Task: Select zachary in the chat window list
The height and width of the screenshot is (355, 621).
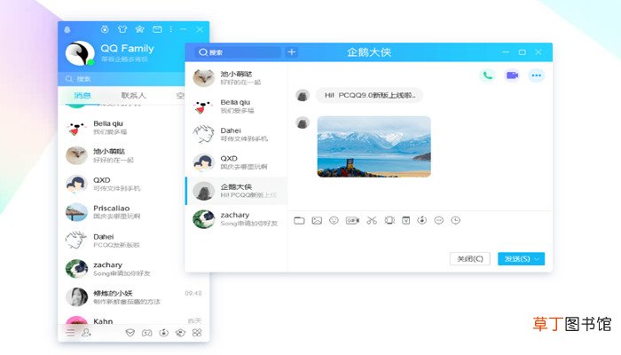Action: pos(237,218)
